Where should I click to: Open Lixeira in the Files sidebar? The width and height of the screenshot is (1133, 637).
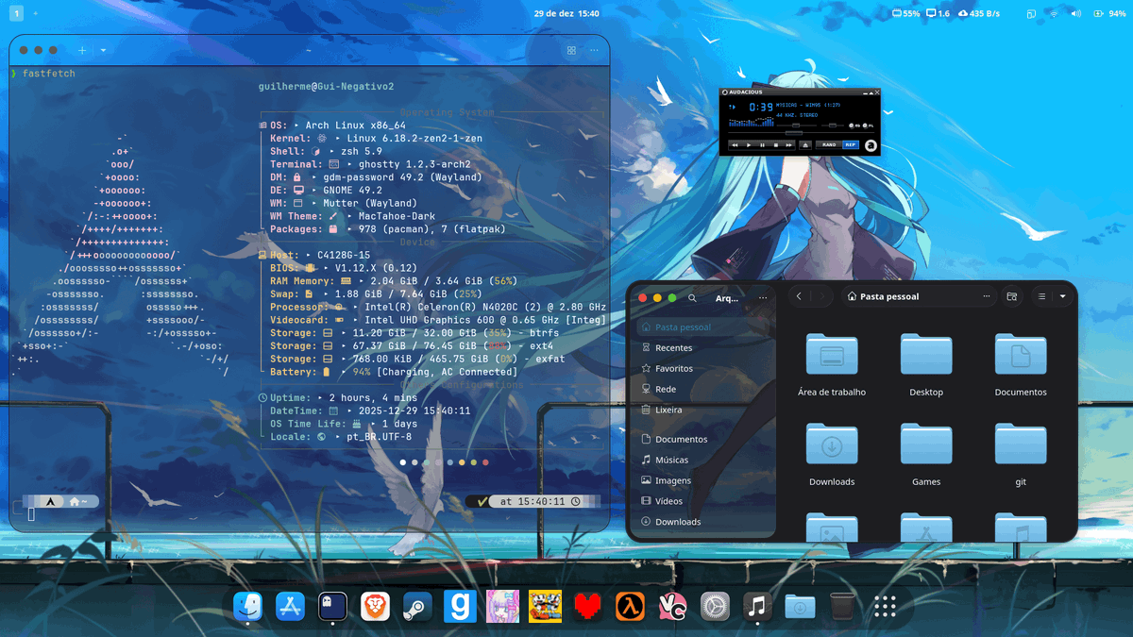pos(703,410)
